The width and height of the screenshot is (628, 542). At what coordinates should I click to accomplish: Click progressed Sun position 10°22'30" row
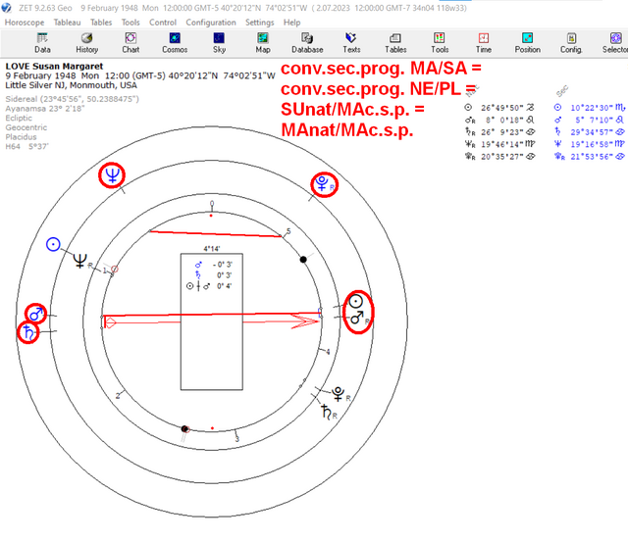(x=590, y=108)
